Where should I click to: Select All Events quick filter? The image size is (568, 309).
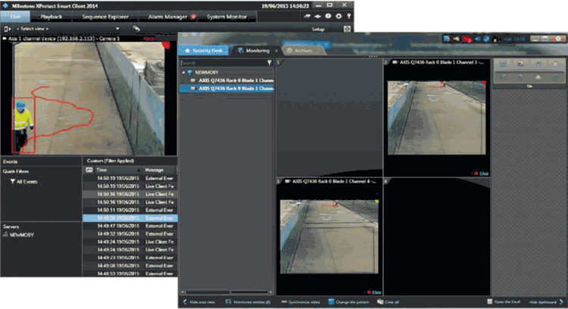click(x=24, y=182)
